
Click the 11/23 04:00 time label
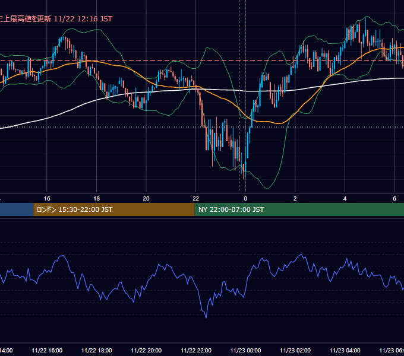point(345,350)
